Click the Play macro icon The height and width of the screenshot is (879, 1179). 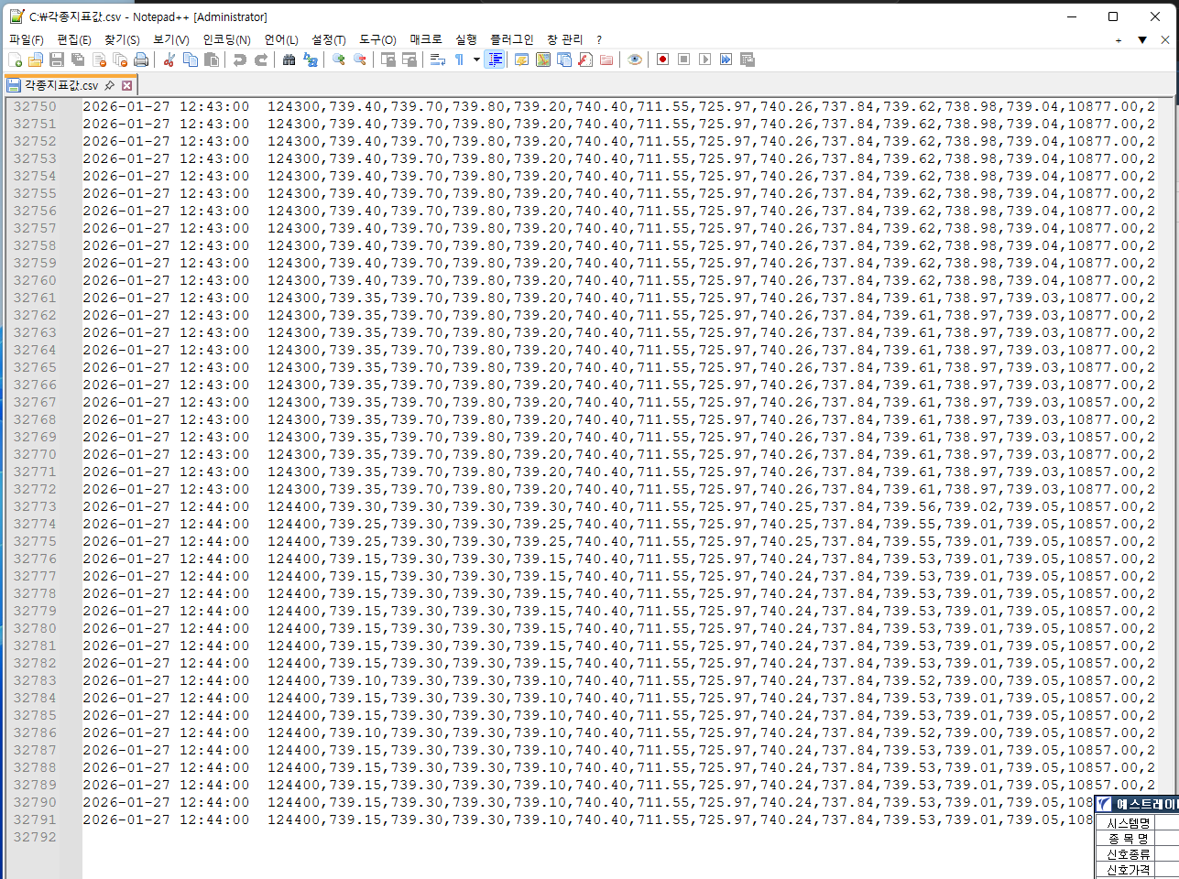coord(704,60)
